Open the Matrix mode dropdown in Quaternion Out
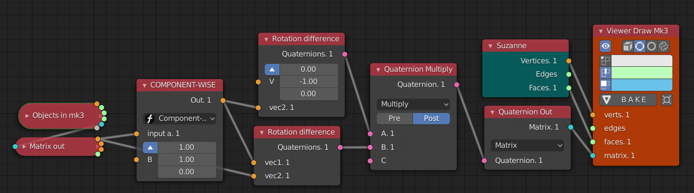694x193 pixels. pos(527,145)
